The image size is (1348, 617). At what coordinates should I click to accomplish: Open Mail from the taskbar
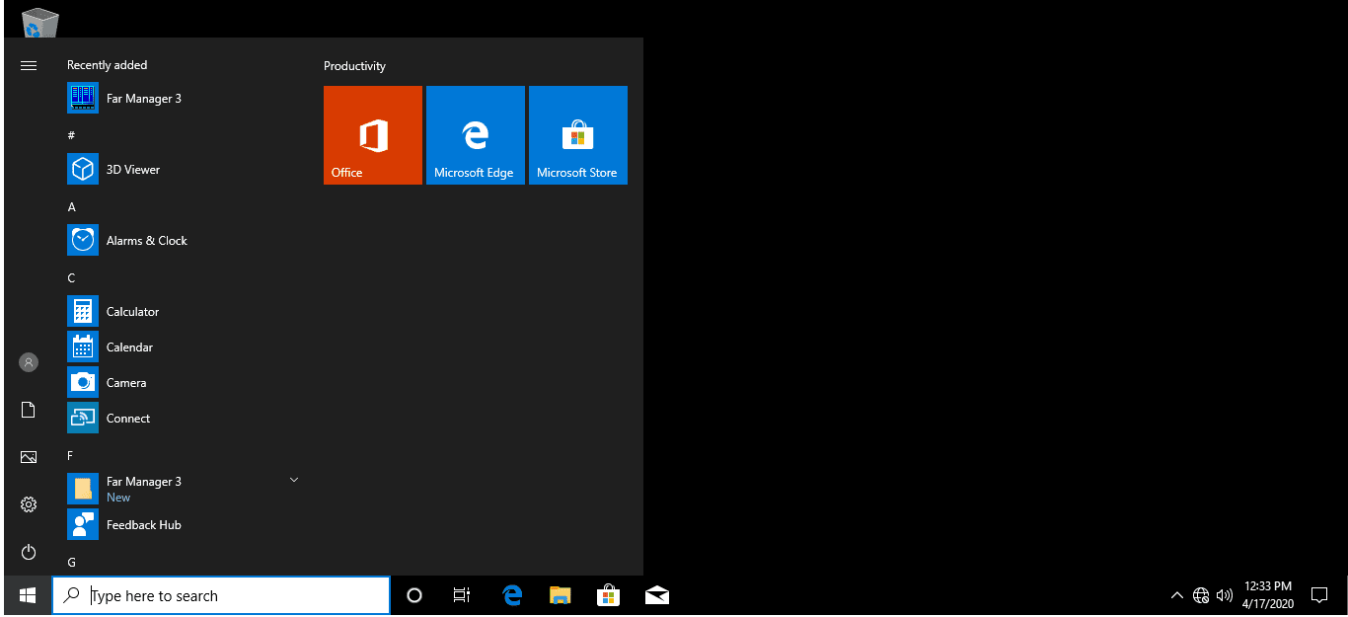pyautogui.click(x=657, y=595)
